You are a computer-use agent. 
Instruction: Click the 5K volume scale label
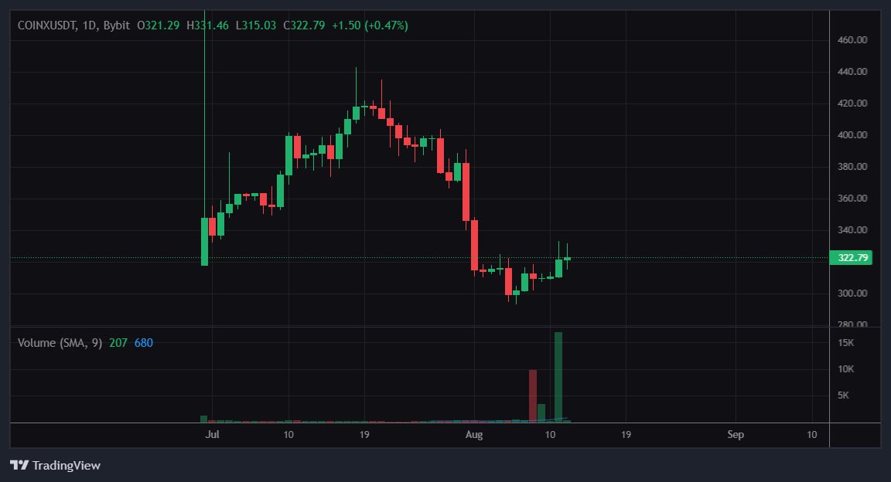(845, 395)
